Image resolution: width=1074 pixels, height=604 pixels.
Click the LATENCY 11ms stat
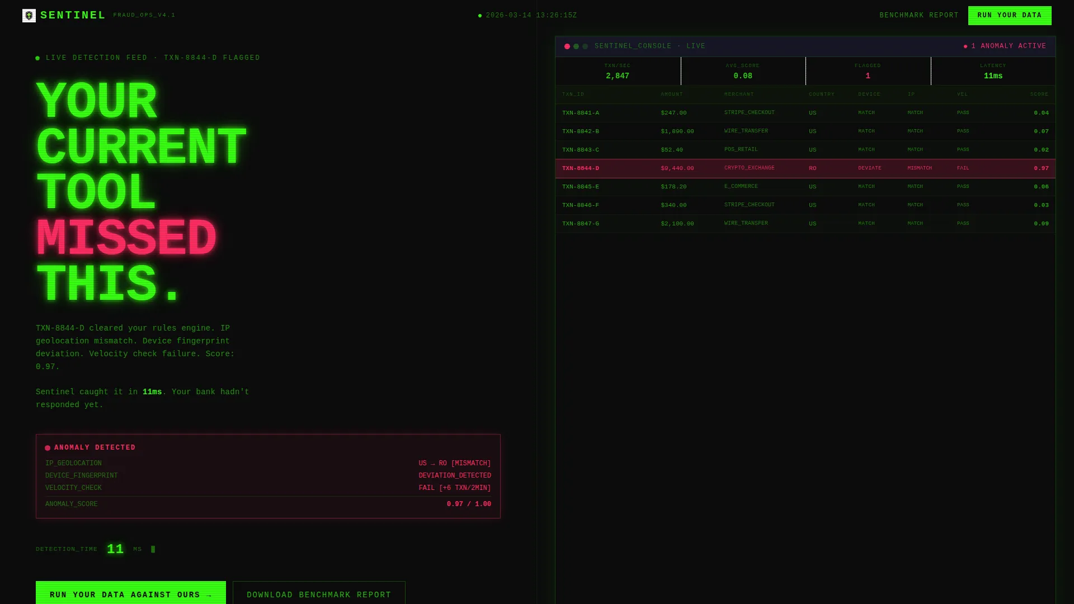click(993, 71)
